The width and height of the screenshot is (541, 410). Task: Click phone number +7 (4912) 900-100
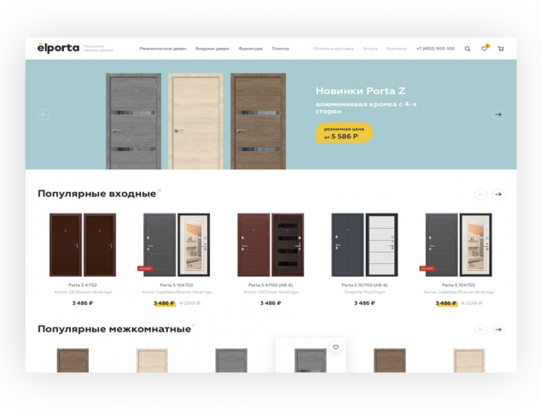point(435,49)
